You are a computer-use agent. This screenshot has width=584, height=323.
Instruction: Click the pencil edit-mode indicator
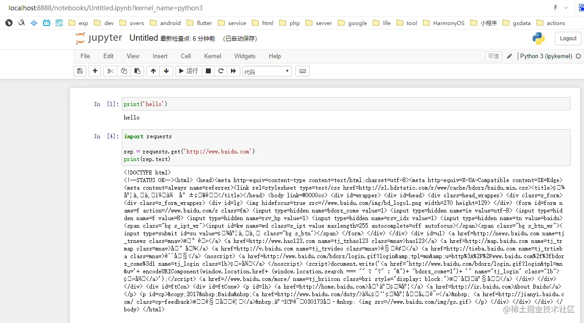(509, 56)
